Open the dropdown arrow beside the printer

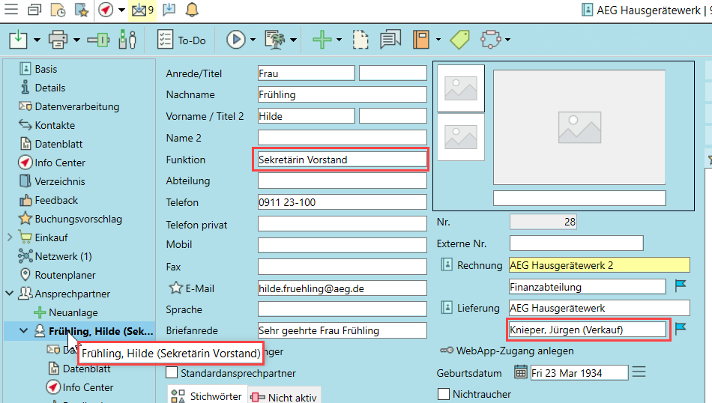pos(76,40)
